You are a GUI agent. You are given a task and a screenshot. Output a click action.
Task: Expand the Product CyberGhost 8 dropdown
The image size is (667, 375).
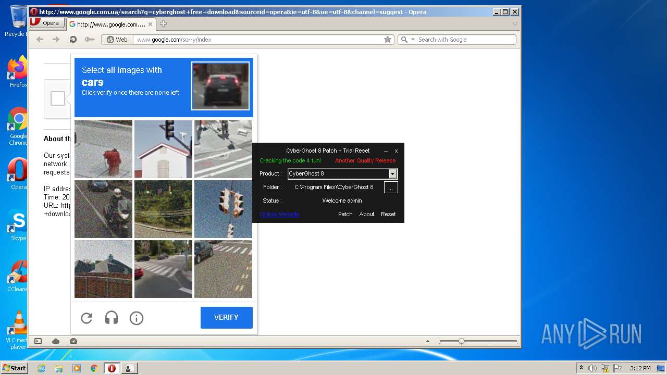[393, 174]
